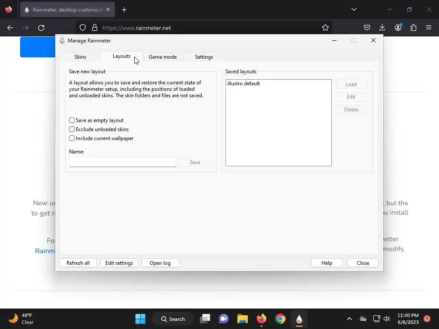The image size is (439, 329).
Task: Bookmark this page with the star
Action: (325, 28)
